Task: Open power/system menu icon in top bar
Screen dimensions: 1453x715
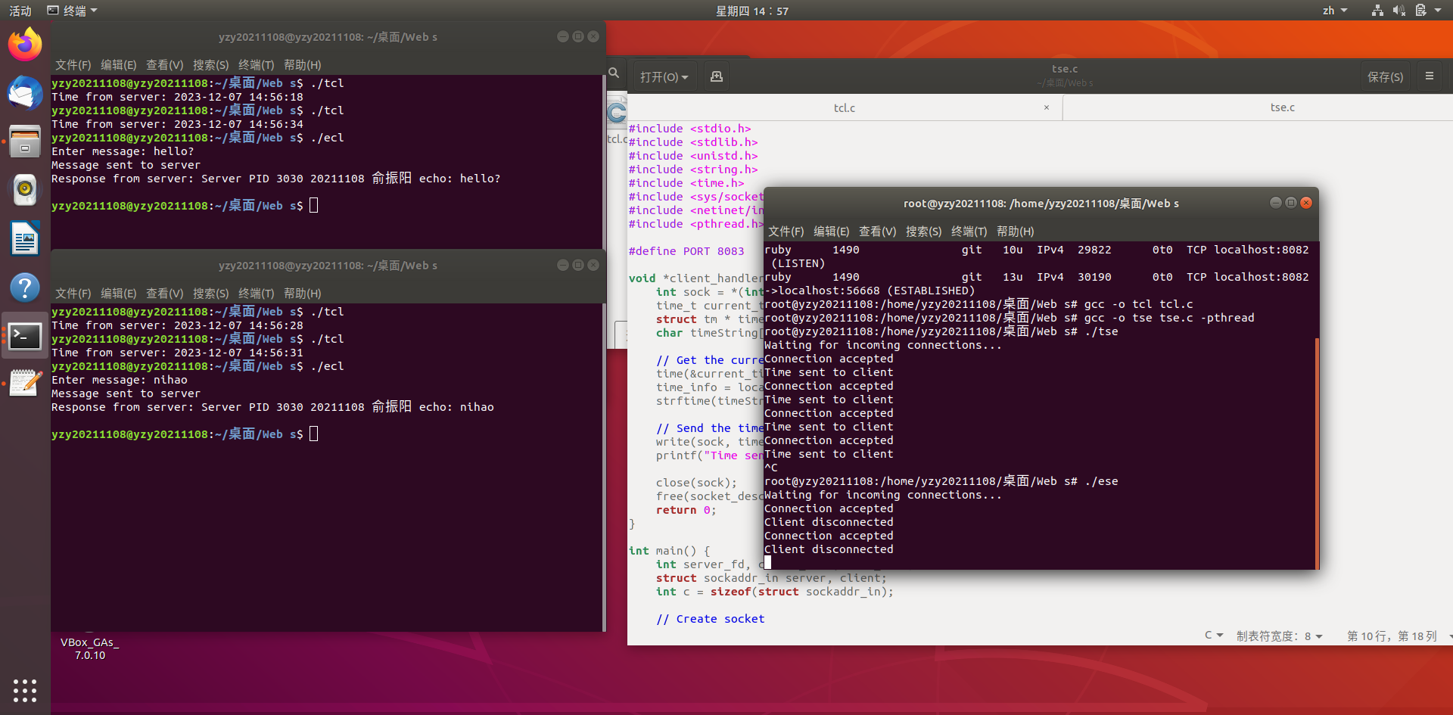Action: pyautogui.click(x=1420, y=11)
